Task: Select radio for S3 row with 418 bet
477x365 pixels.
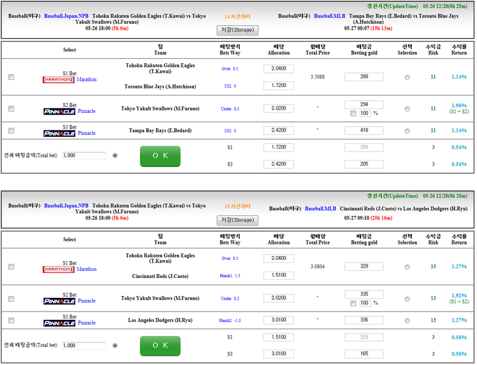Action: tap(407, 131)
